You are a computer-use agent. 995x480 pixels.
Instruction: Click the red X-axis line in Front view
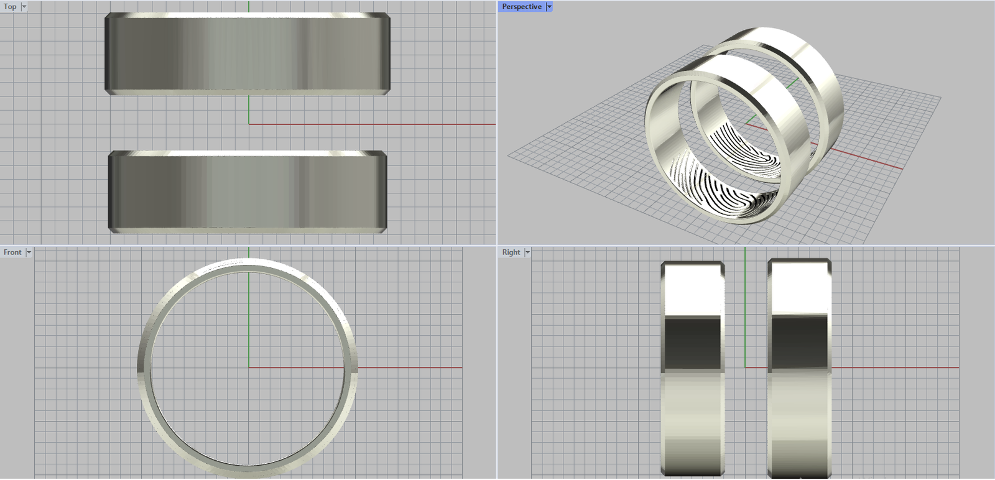(410, 367)
